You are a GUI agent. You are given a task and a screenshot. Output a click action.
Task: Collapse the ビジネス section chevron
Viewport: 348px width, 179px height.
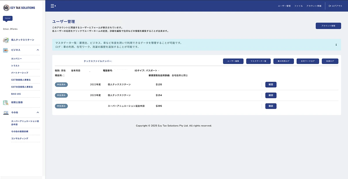tap(38, 50)
